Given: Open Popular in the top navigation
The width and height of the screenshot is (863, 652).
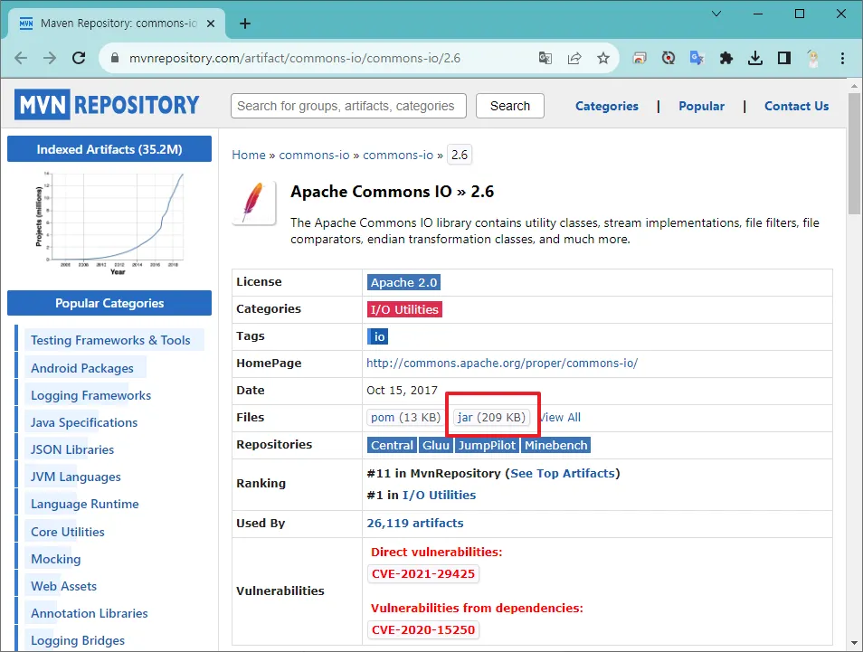Looking at the screenshot, I should pos(701,106).
